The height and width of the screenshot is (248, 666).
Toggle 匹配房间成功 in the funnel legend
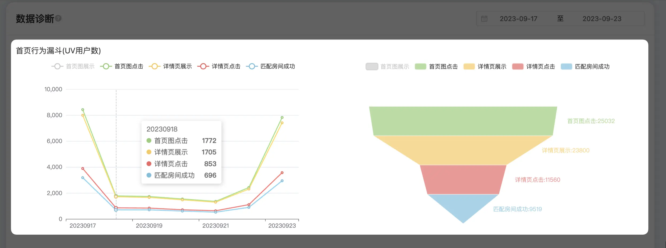tap(585, 67)
